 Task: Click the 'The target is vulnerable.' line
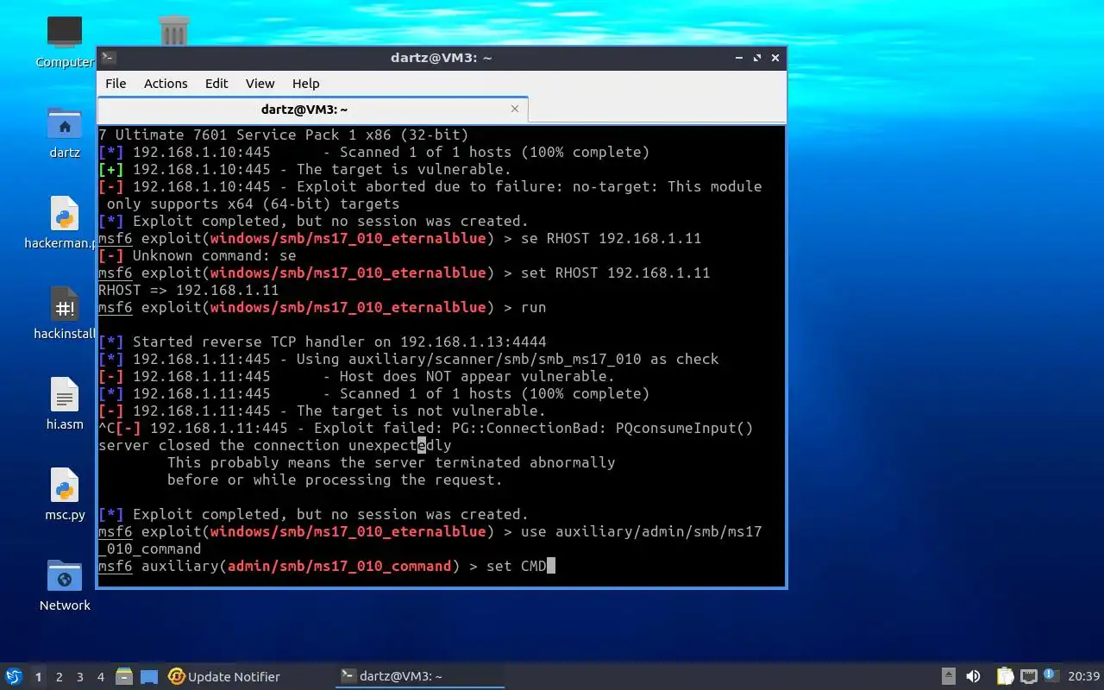305,169
